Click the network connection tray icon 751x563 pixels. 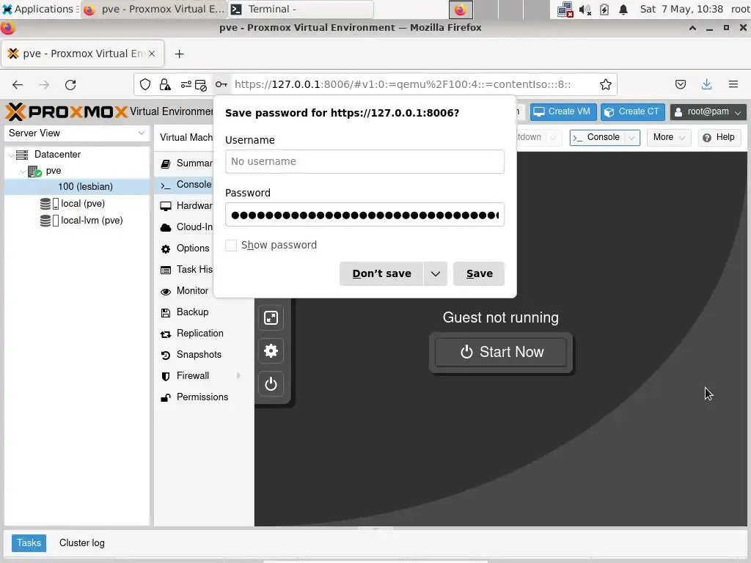[x=565, y=9]
